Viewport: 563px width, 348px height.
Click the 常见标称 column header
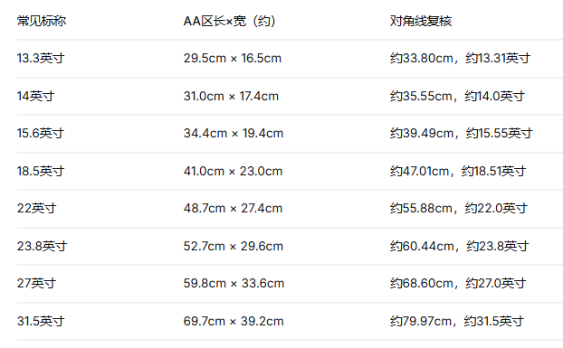point(42,21)
